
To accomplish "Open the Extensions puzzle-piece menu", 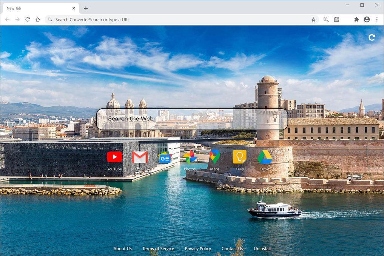I will coord(356,19).
